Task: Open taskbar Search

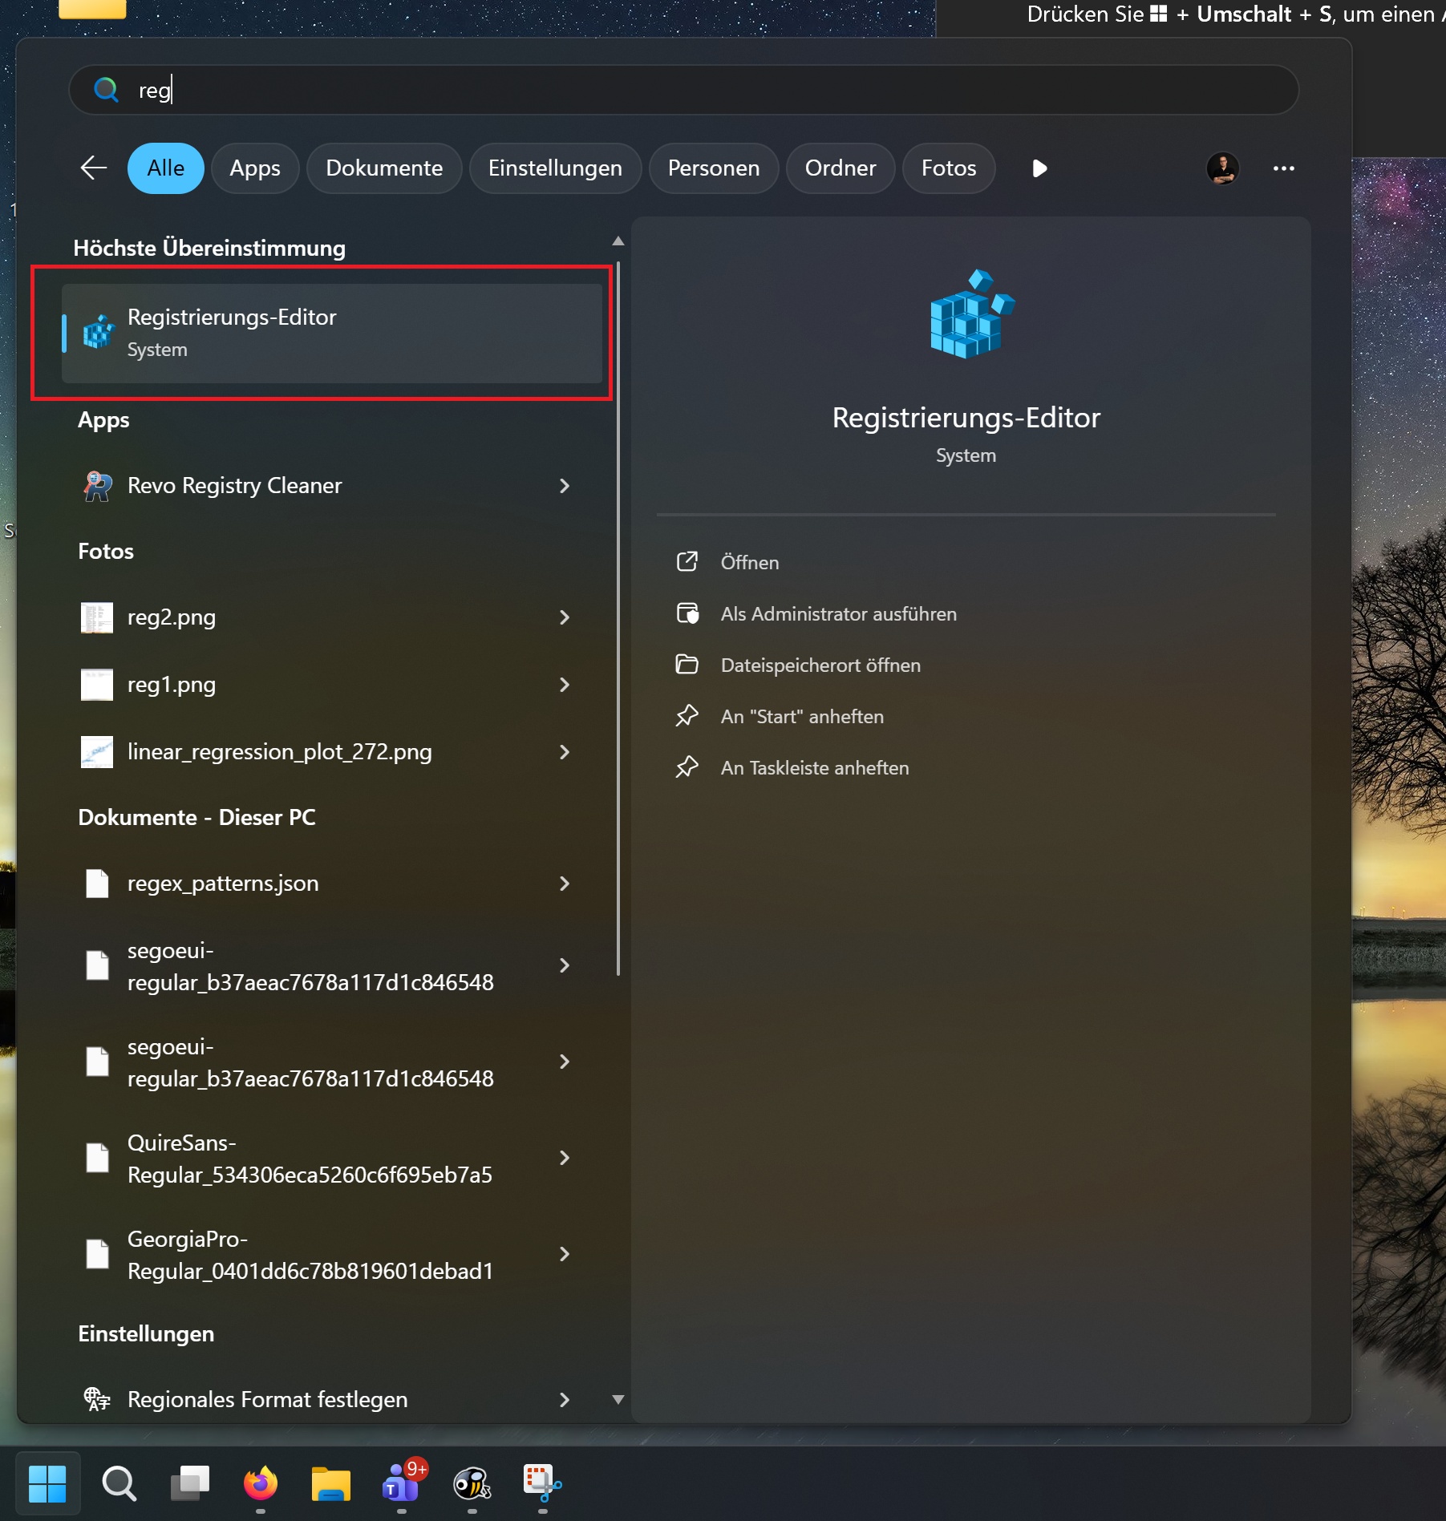Action: [x=119, y=1484]
